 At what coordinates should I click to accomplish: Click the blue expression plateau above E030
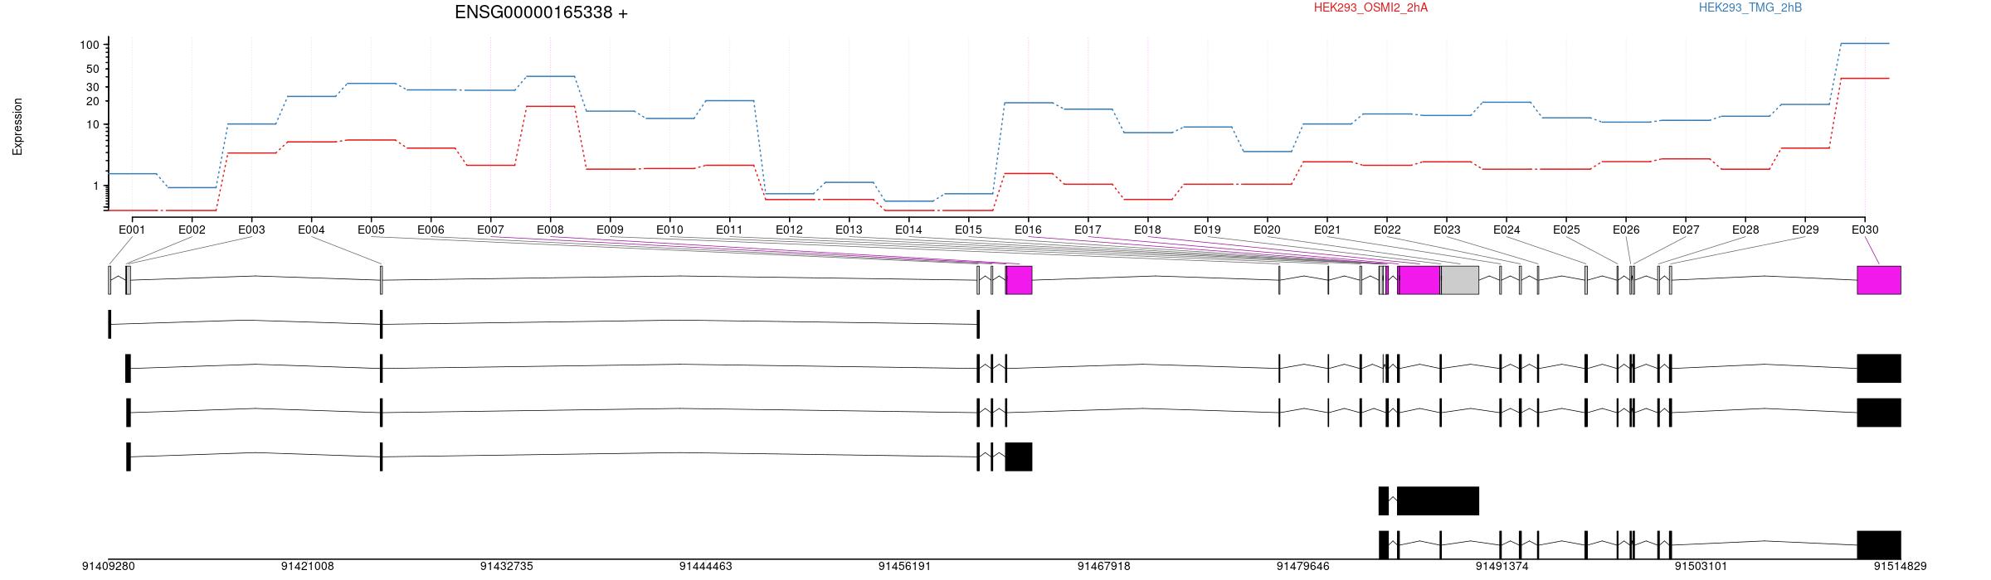click(x=1865, y=43)
